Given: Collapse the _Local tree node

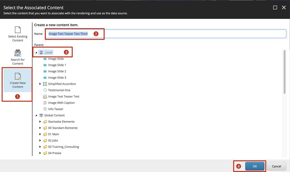Looking at the screenshot, I should tap(36, 53).
